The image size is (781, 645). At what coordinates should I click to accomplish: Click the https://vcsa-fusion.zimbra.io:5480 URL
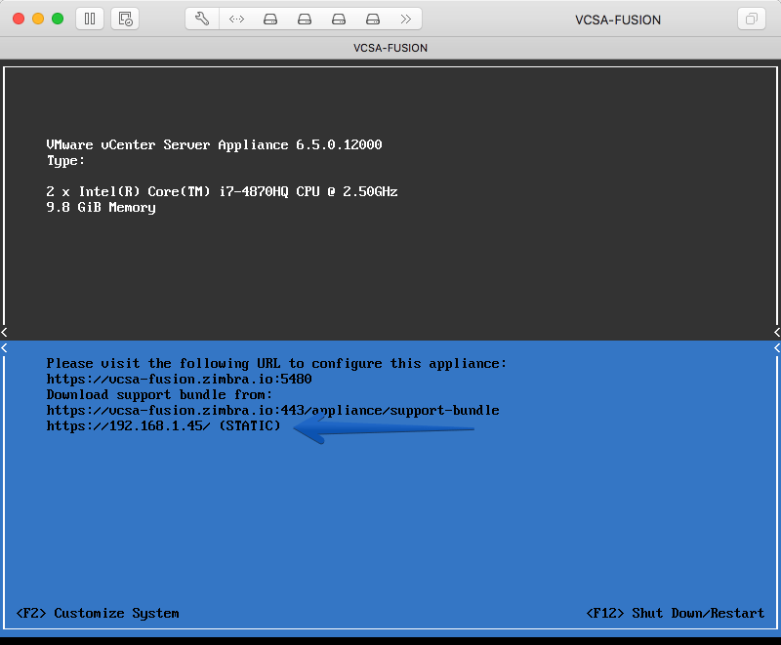point(180,380)
